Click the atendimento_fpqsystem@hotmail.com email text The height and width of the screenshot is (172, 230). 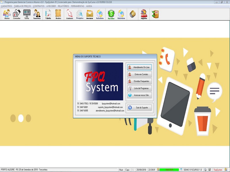110,111
